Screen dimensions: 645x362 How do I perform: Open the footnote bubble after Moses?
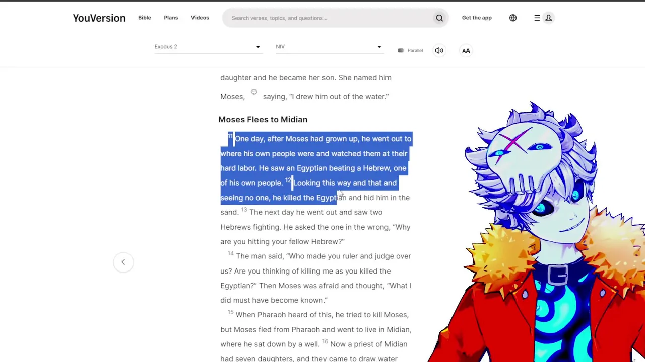click(254, 92)
